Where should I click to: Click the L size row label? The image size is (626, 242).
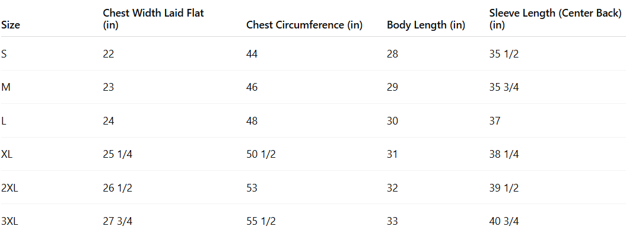coord(4,120)
